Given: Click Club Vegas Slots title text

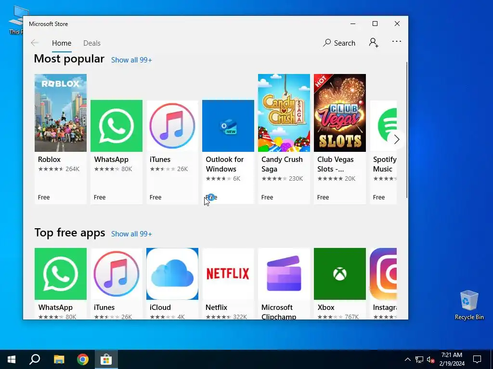Looking at the screenshot, I should coord(335,164).
